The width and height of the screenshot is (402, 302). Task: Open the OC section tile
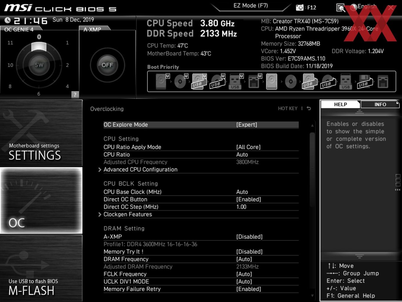pos(41,201)
